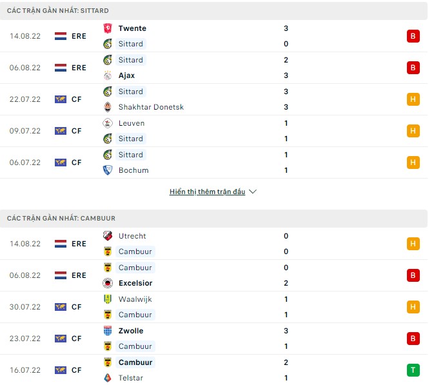The width and height of the screenshot is (434, 385).
Task: Click the Cambuur team name versus Telstar
Action: point(135,362)
